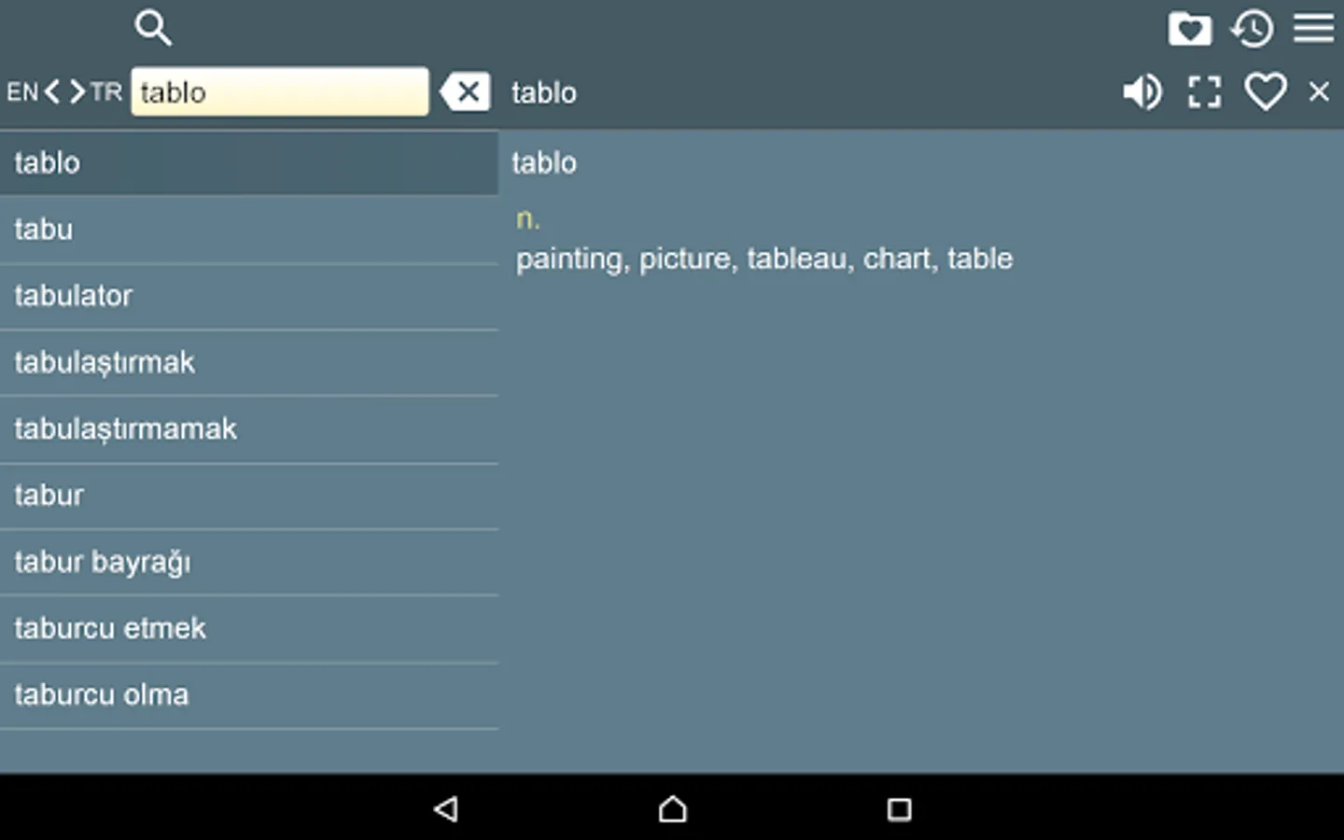This screenshot has width=1344, height=840.
Task: Close the tablo definition panel
Action: 1319,91
